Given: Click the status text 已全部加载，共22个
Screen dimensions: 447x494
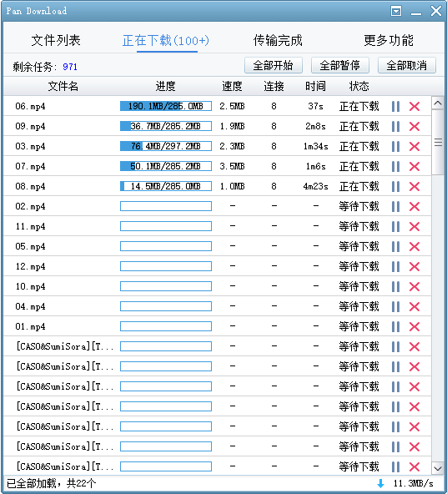Looking at the screenshot, I should (x=52, y=484).
